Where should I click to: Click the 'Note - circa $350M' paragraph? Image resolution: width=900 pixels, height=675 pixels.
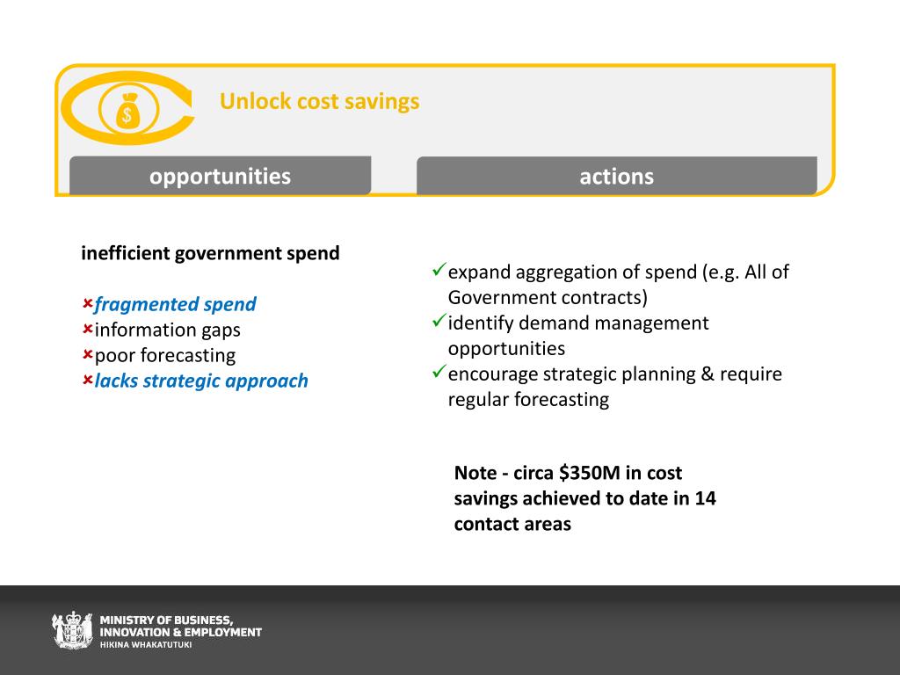pyautogui.click(x=584, y=498)
